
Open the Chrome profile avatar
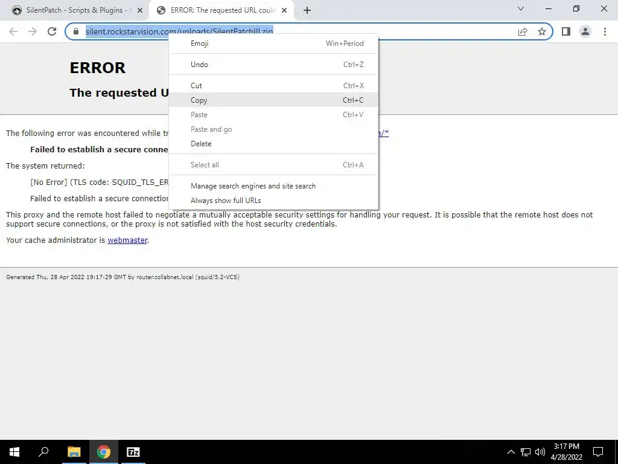pos(585,31)
